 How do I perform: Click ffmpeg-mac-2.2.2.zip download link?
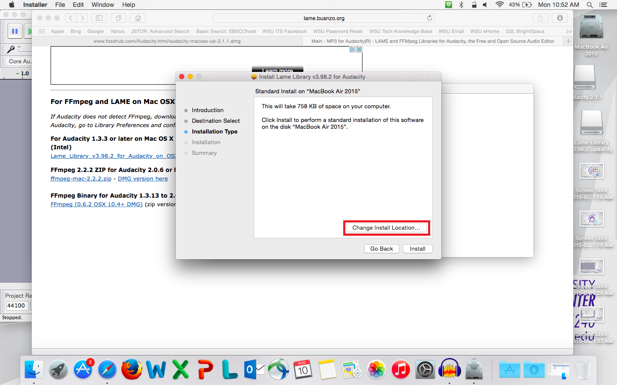click(x=81, y=179)
